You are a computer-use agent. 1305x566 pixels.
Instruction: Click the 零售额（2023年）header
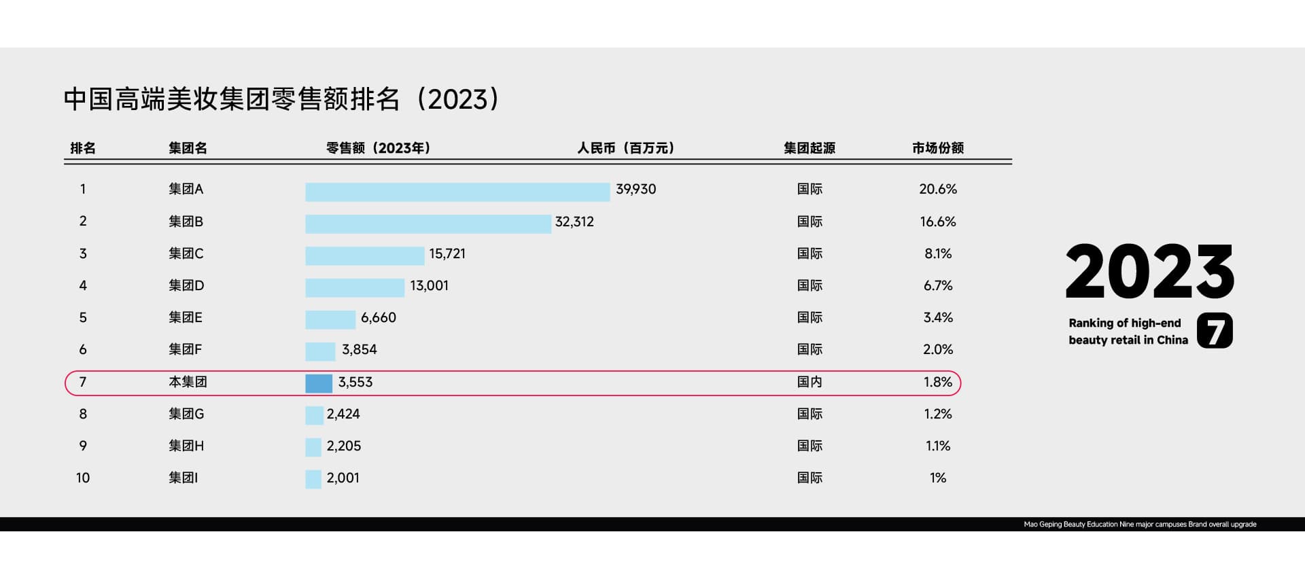[x=378, y=148]
